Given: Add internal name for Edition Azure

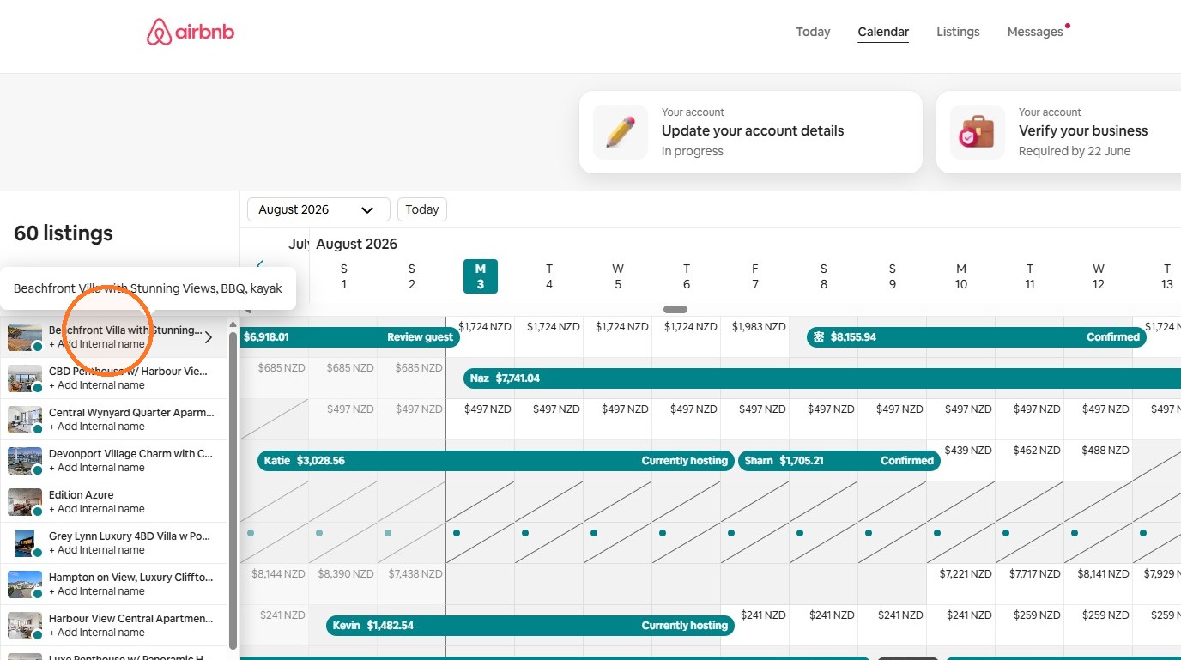Looking at the screenshot, I should tap(96, 509).
